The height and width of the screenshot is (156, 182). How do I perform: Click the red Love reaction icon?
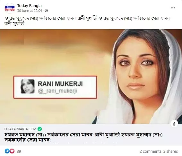click(12, 151)
